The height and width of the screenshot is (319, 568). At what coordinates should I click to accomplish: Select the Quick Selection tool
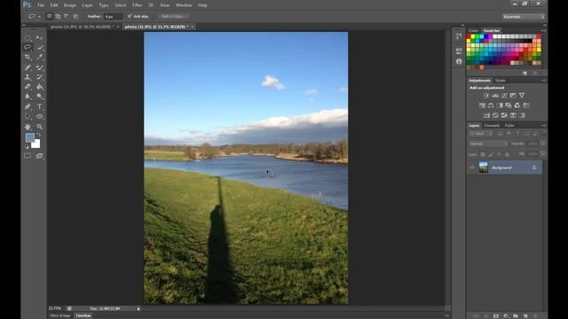coord(39,47)
